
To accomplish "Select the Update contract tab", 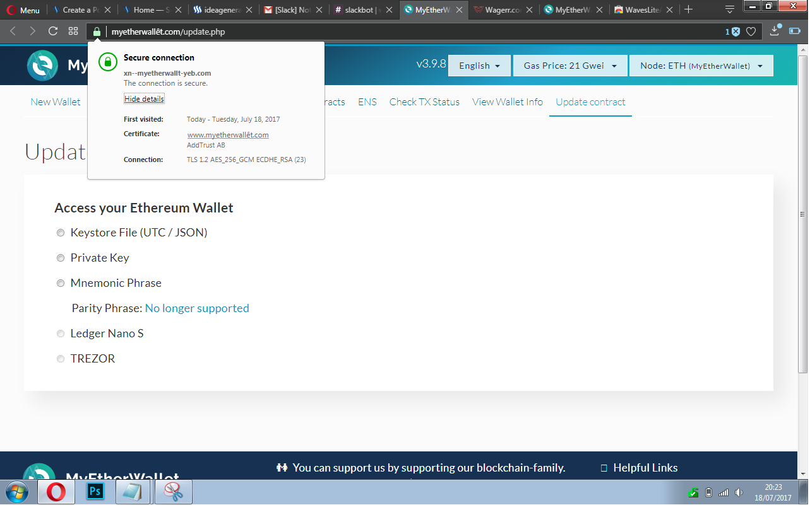I will [590, 102].
